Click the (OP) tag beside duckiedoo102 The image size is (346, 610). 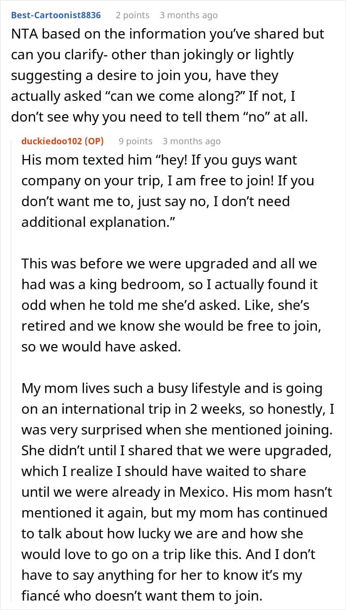[x=94, y=141]
